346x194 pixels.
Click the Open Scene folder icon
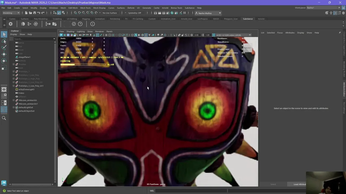coord(30,13)
